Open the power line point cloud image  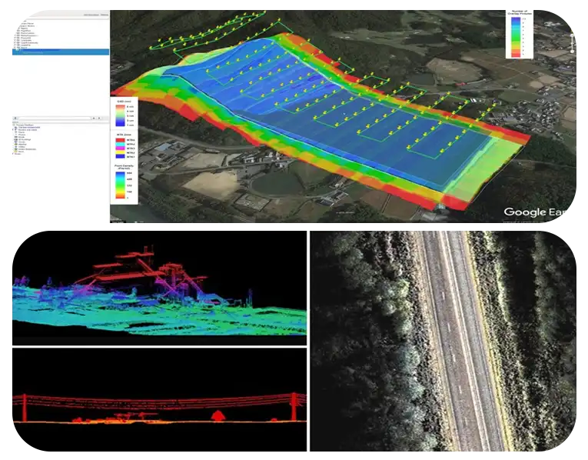pos(159,398)
